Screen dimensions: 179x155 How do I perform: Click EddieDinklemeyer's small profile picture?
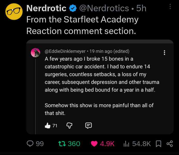(35, 52)
